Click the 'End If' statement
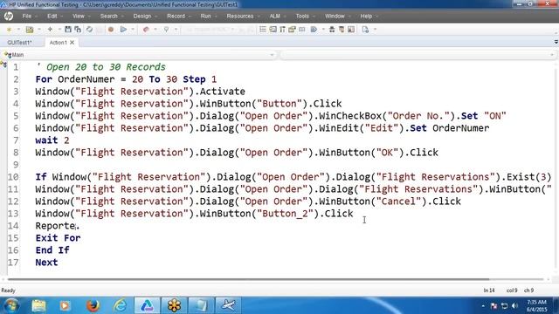 pos(52,250)
